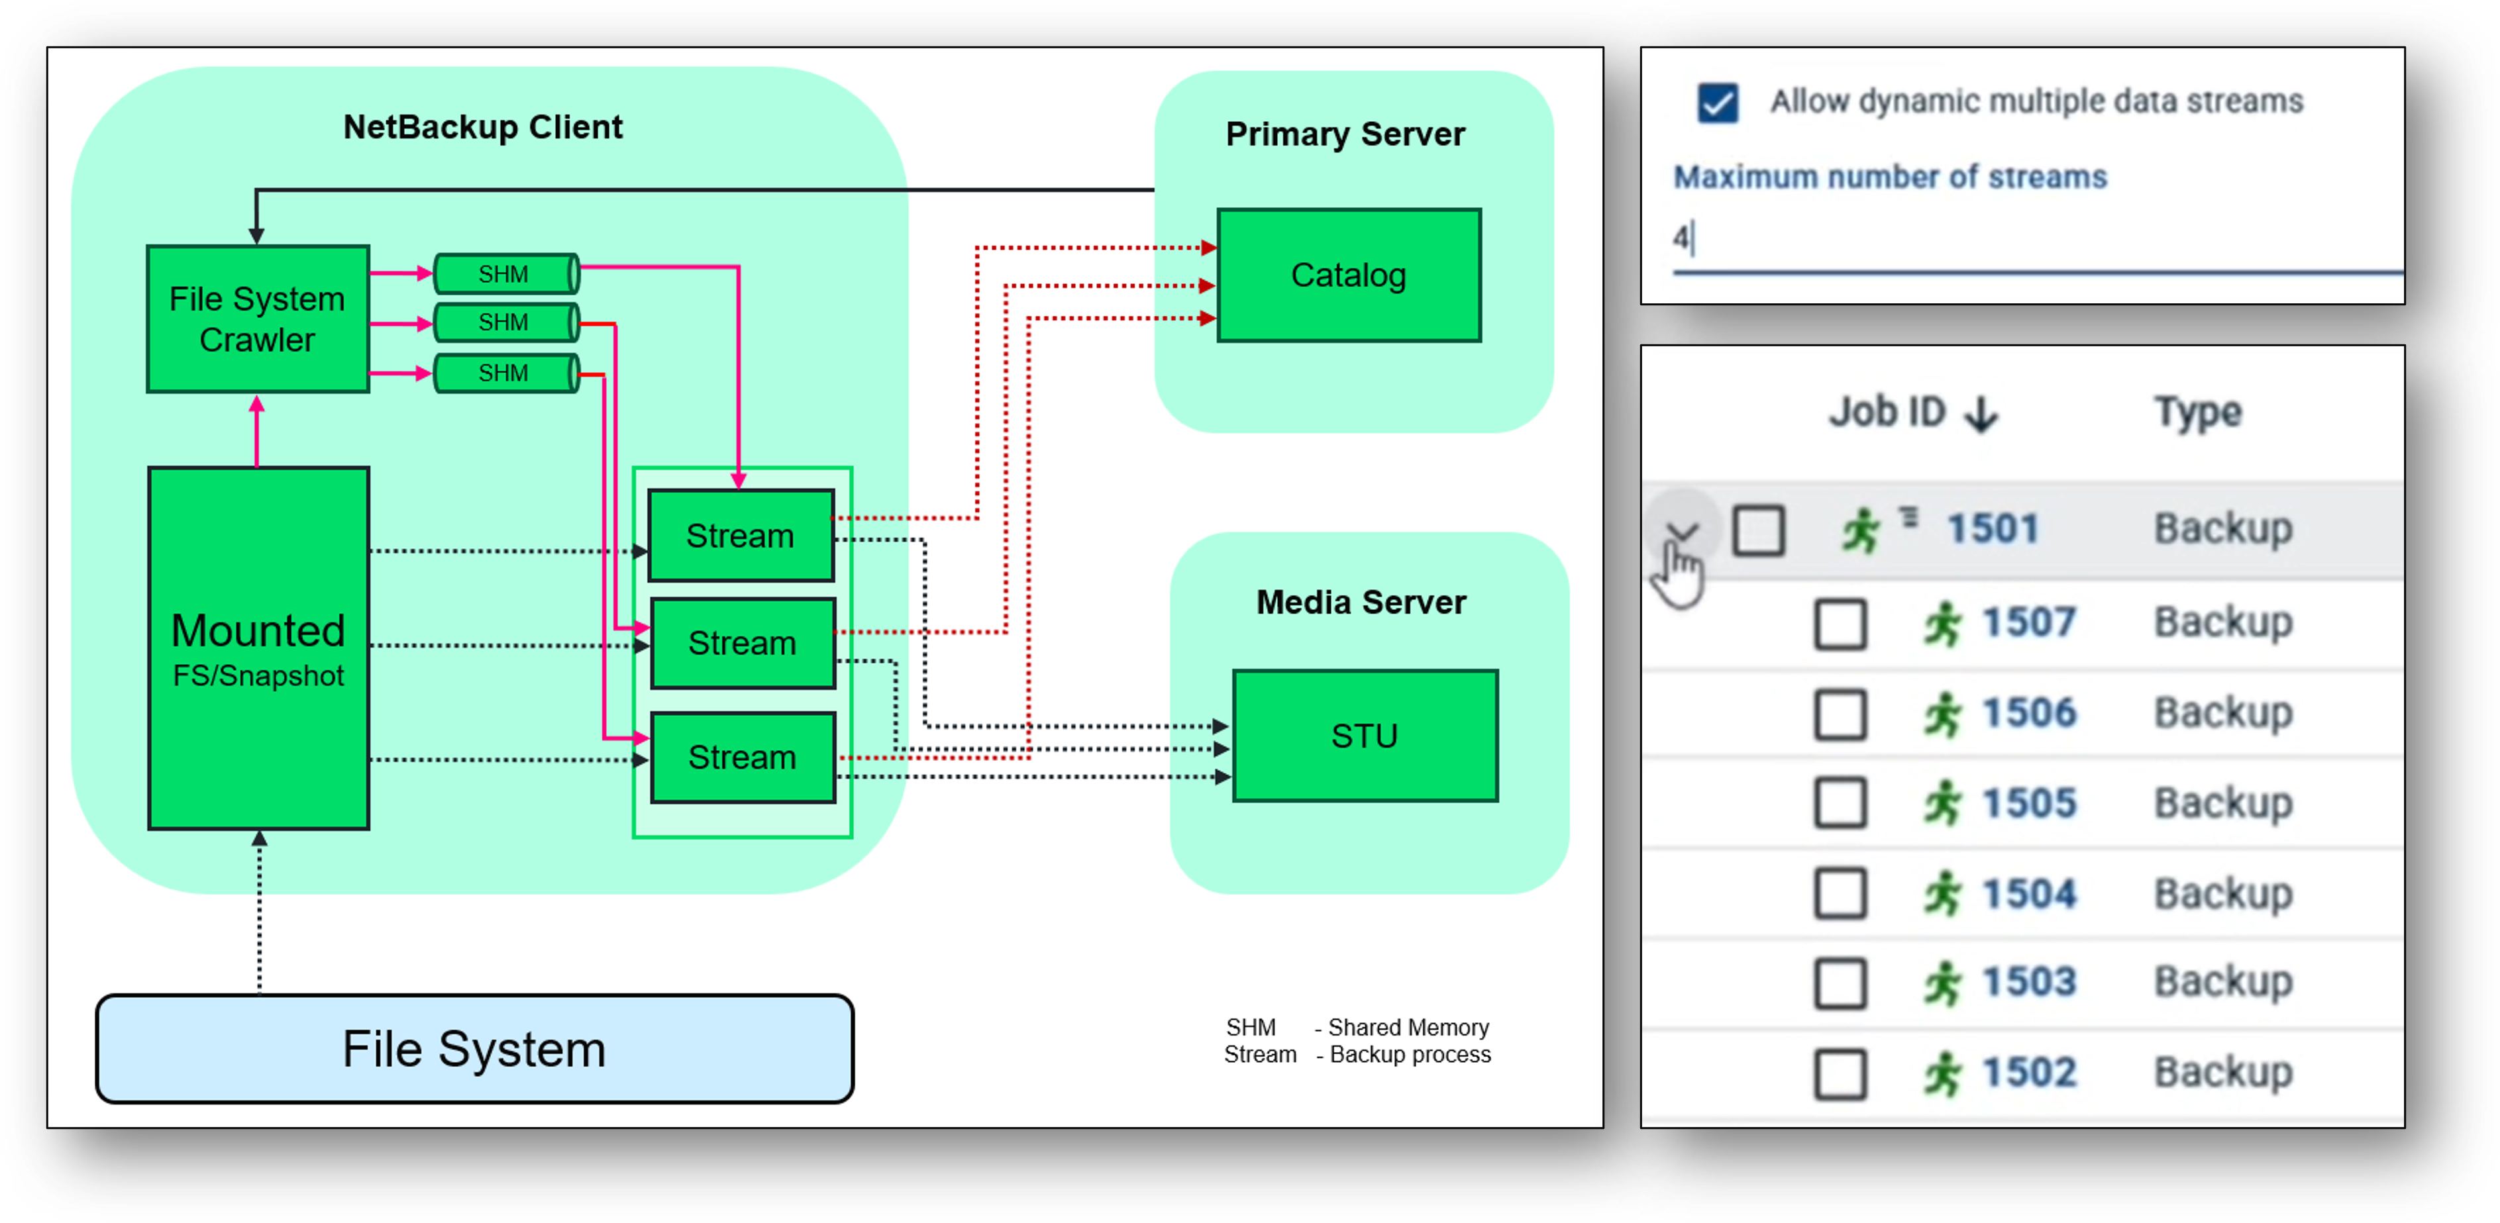
Task: Click running-man status icon of job 1503
Action: [x=1942, y=983]
